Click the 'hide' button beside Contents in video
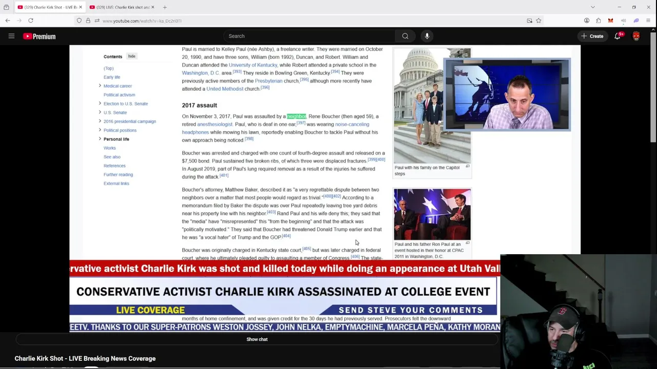The height and width of the screenshot is (369, 657). coord(132,56)
